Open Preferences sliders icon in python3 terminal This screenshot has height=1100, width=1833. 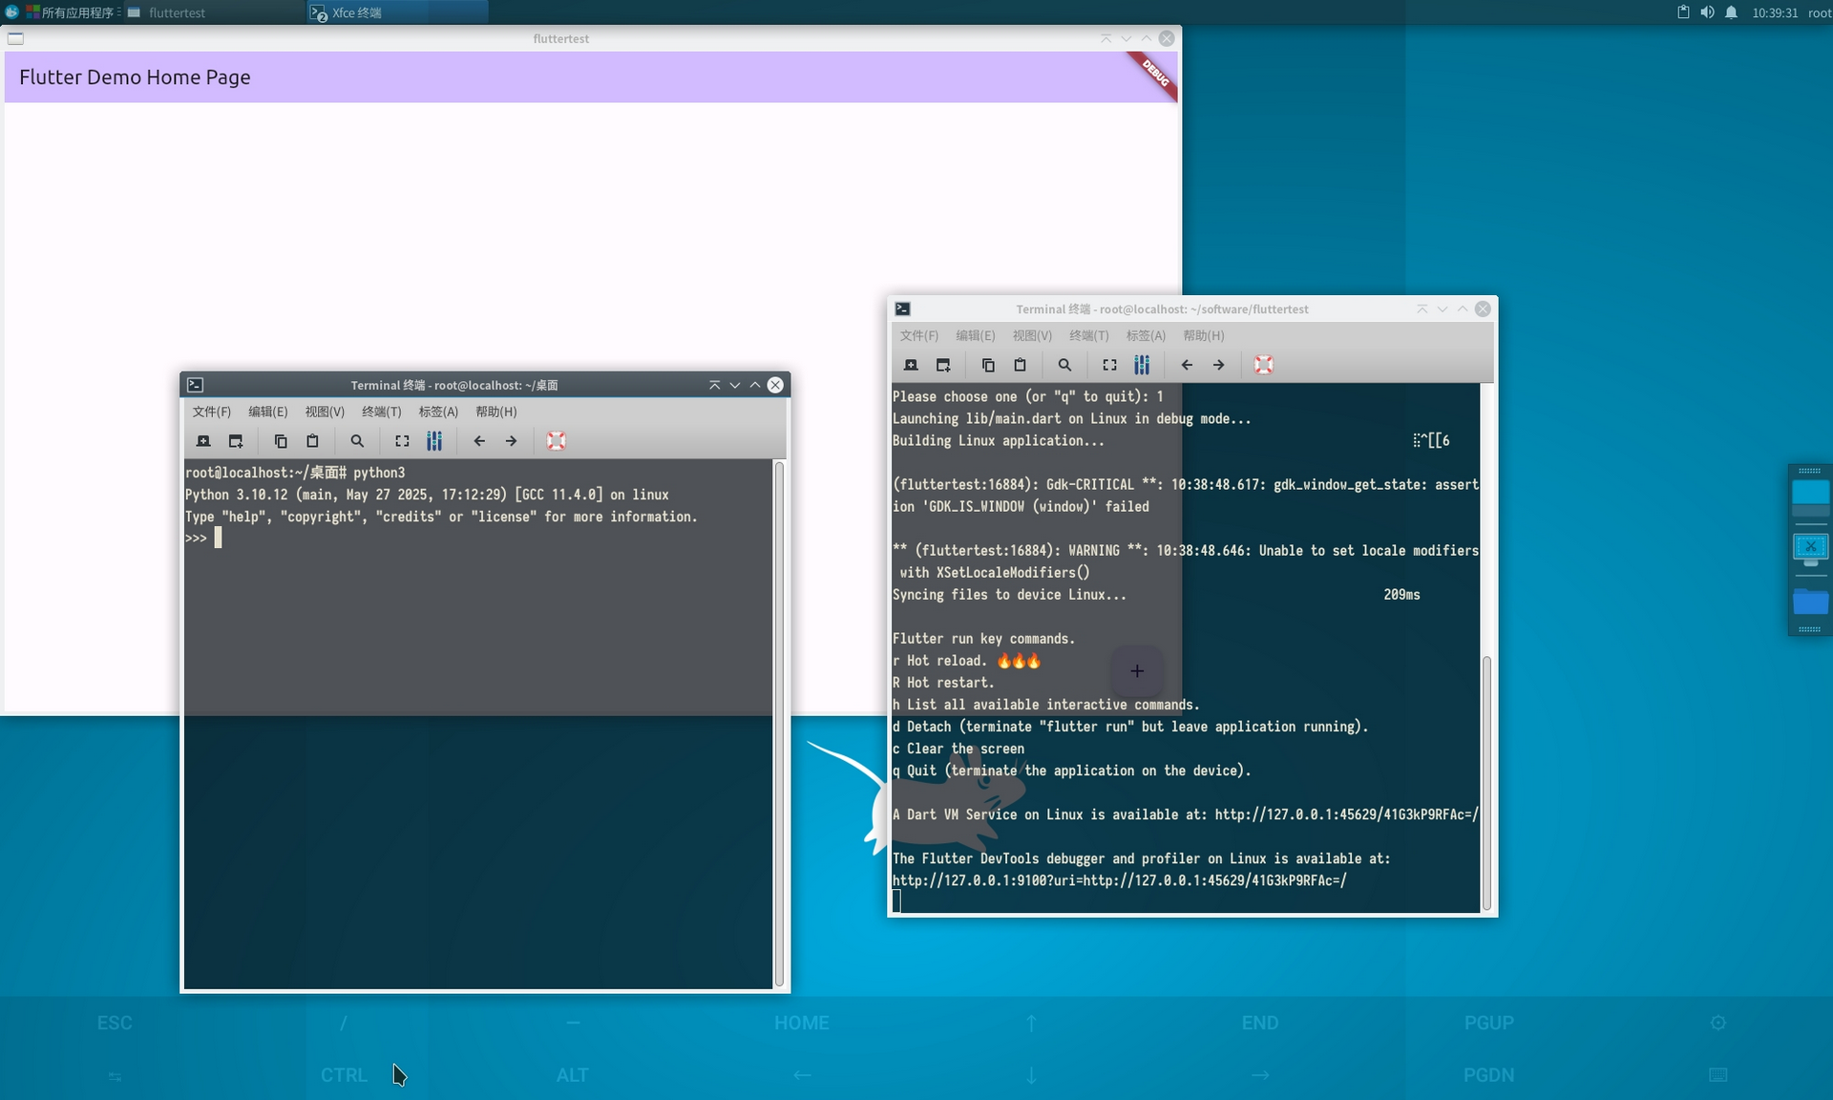tap(434, 441)
